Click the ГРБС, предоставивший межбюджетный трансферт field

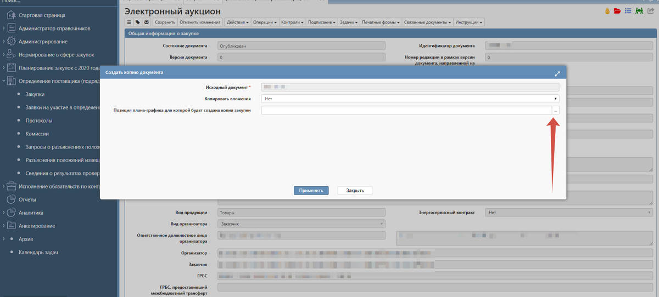[435, 287]
